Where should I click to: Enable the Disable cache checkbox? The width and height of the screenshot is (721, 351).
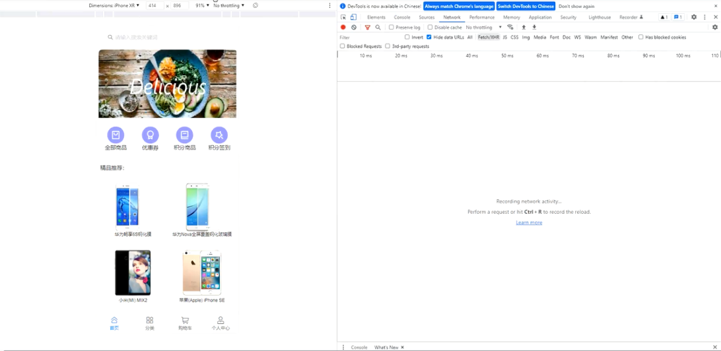click(x=430, y=27)
